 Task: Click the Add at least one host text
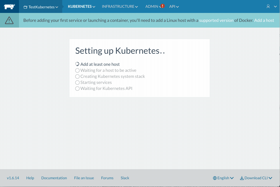pos(100,64)
